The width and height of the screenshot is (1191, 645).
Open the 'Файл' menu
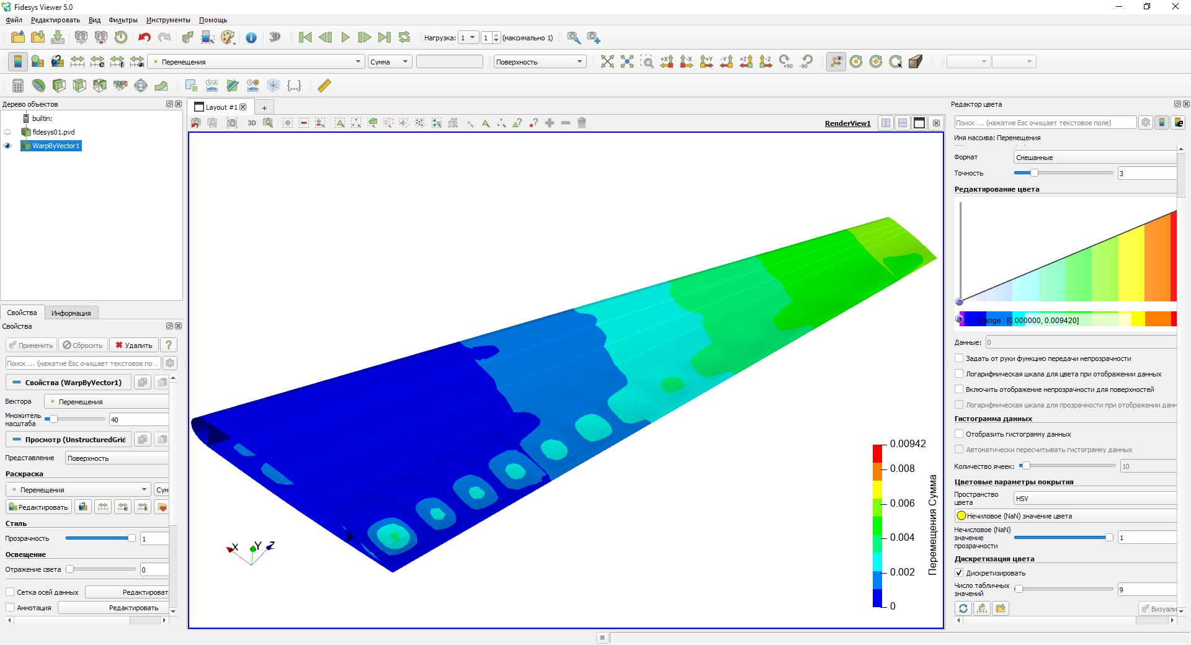(x=14, y=20)
